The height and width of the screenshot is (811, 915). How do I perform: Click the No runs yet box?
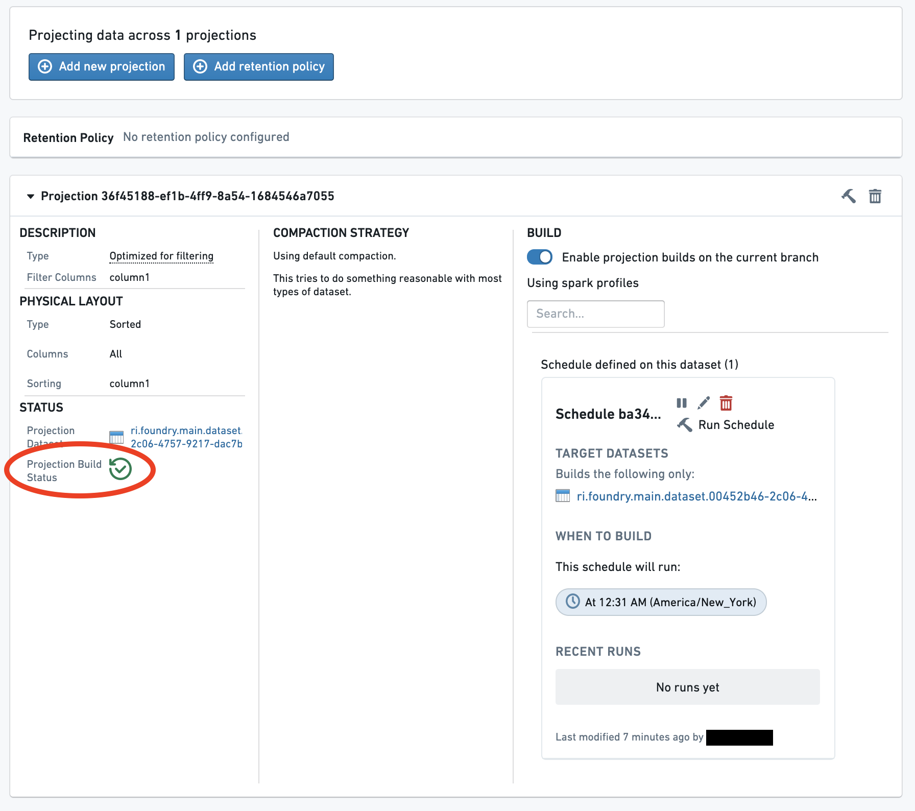688,687
